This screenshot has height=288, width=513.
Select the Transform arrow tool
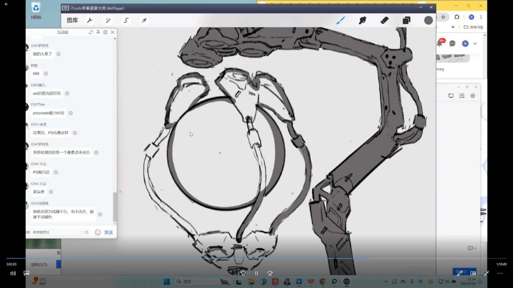pyautogui.click(x=144, y=20)
